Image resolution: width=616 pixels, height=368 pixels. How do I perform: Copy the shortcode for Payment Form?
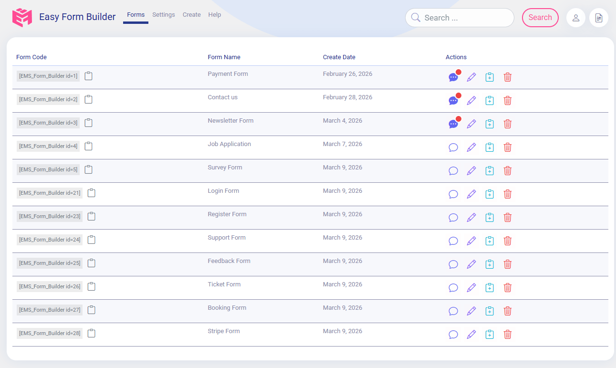[88, 75]
